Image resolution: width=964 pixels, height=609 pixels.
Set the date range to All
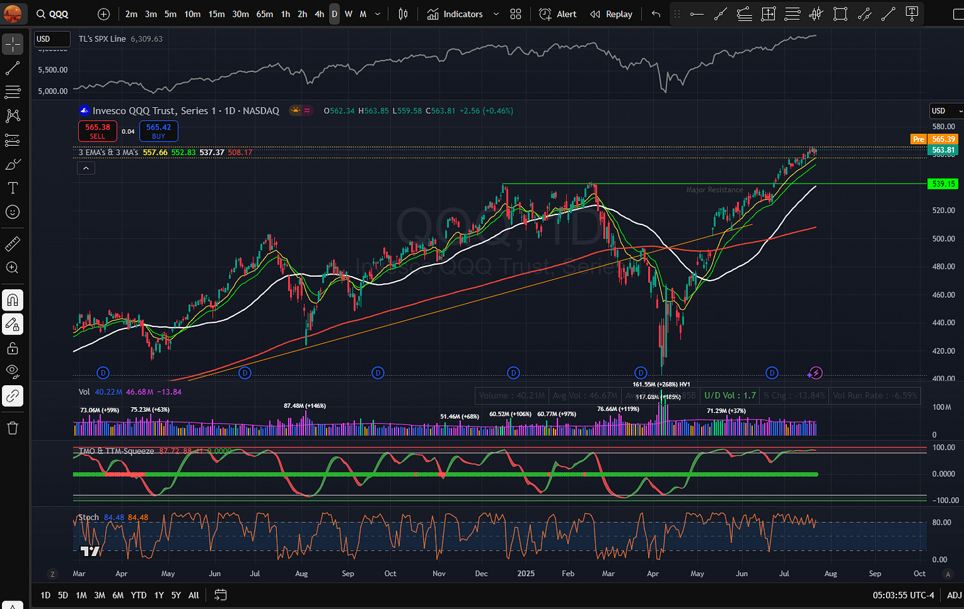pyautogui.click(x=193, y=595)
